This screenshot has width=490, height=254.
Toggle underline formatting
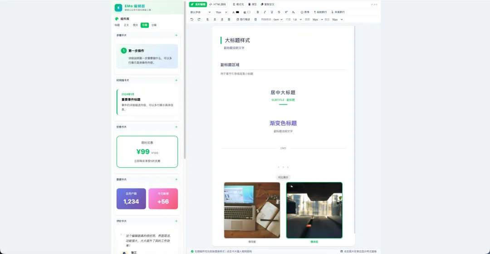(272, 12)
